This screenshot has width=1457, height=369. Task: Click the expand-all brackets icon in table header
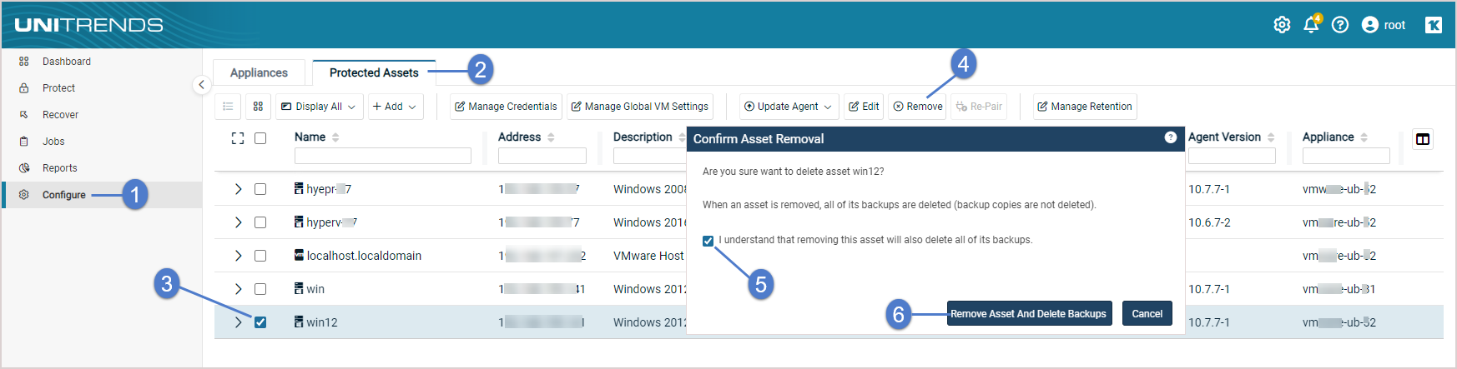coord(238,138)
